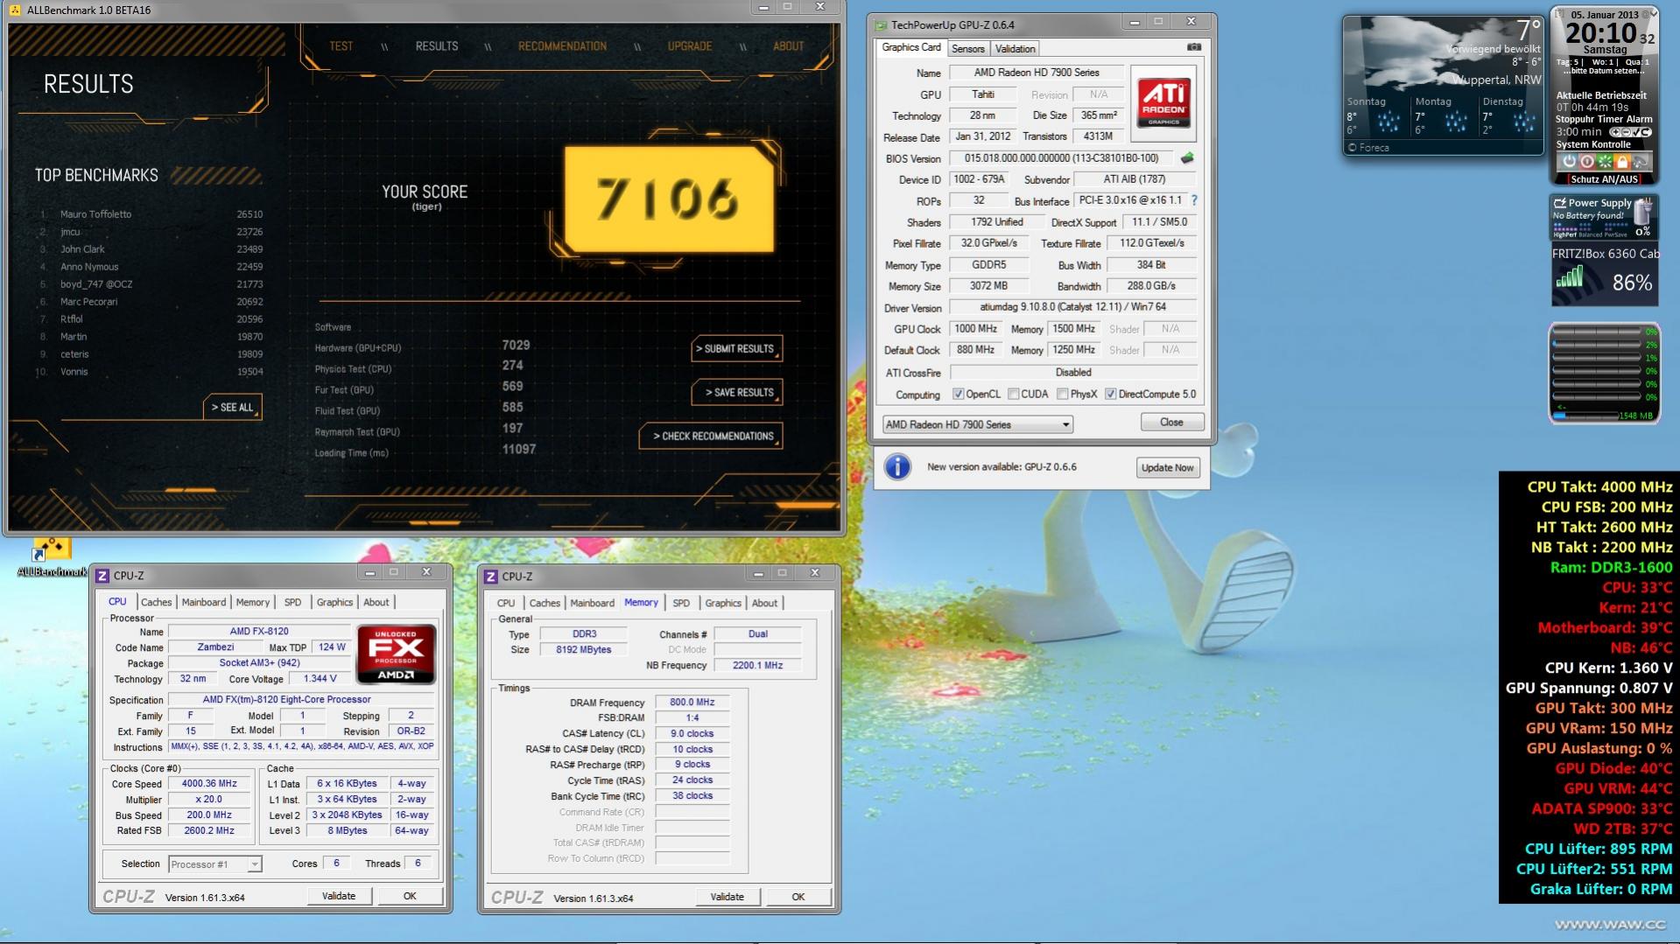Open the Mainboard tab in the processor CPU-Z window

point(204,602)
